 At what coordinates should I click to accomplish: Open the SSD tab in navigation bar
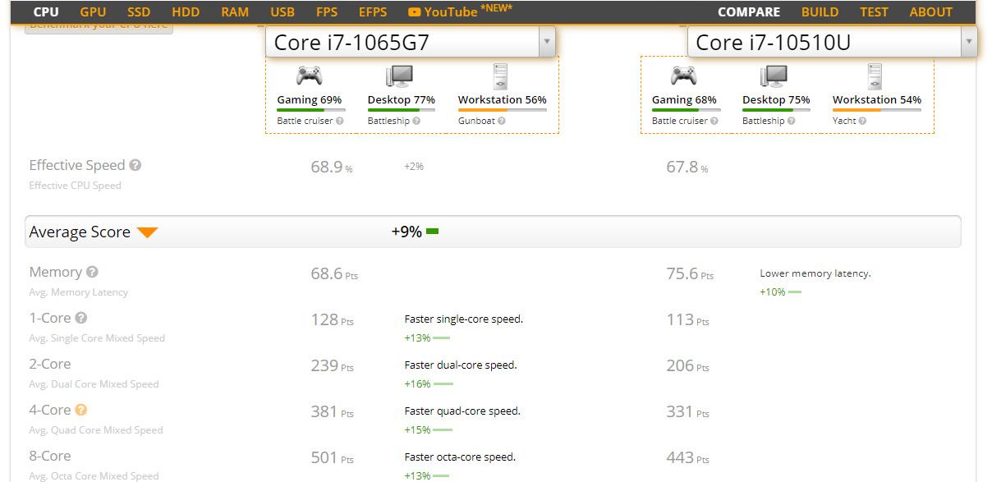(x=139, y=11)
